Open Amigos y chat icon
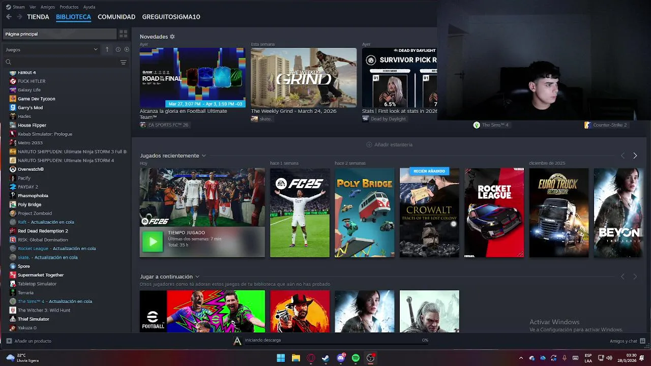The height and width of the screenshot is (366, 651). pyautogui.click(x=643, y=341)
